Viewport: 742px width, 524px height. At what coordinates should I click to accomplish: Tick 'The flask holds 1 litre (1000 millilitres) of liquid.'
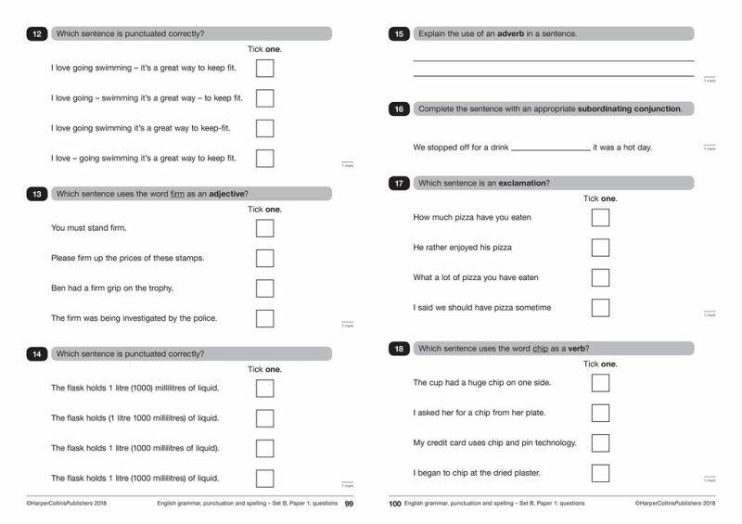pos(264,479)
